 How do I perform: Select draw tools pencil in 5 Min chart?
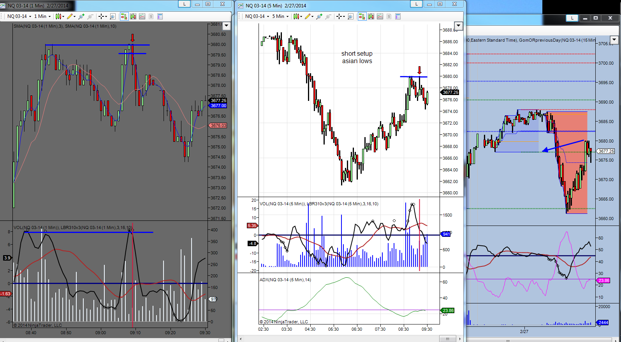tap(308, 16)
